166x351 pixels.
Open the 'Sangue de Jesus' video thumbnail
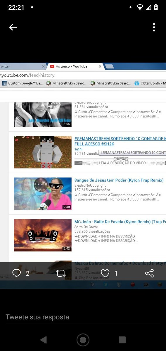click(43, 194)
